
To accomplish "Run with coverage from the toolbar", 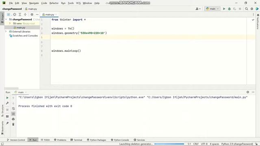I will tap(235, 9).
